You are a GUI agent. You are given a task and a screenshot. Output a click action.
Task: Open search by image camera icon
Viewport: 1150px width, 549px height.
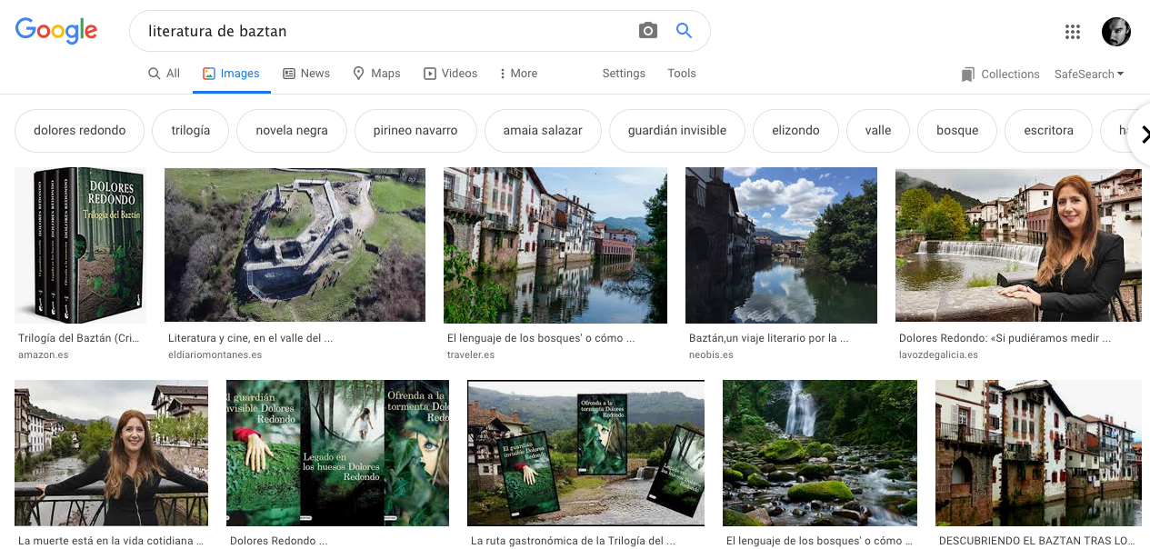[x=647, y=31]
